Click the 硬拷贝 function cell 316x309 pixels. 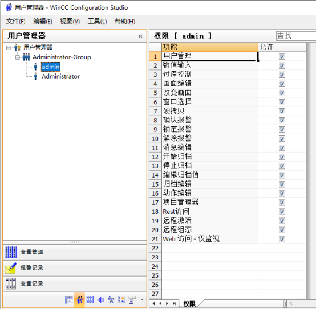click(x=210, y=111)
